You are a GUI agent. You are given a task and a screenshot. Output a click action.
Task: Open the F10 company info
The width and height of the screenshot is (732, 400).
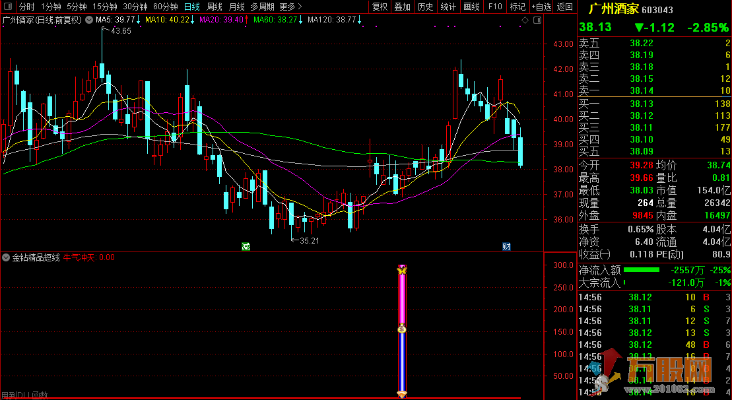click(x=494, y=7)
